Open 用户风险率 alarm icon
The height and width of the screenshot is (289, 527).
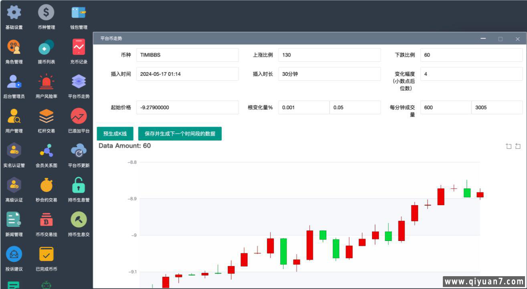pyautogui.click(x=46, y=82)
